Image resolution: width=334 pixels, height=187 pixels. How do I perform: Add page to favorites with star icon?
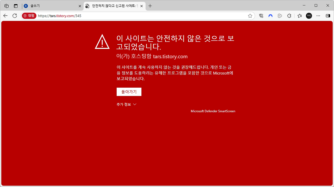(x=250, y=16)
